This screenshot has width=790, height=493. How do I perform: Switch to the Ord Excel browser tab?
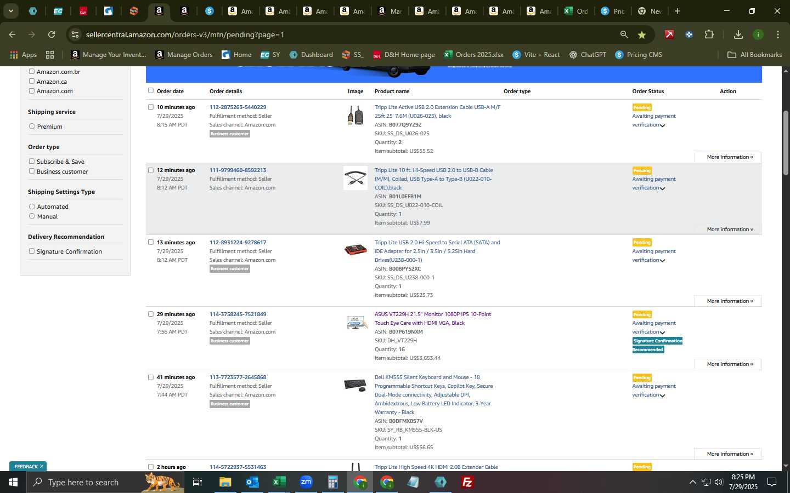(576, 11)
